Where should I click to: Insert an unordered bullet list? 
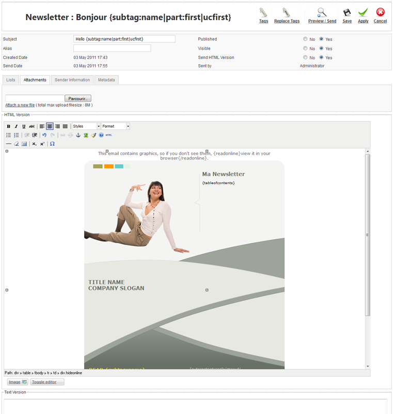tap(9, 135)
